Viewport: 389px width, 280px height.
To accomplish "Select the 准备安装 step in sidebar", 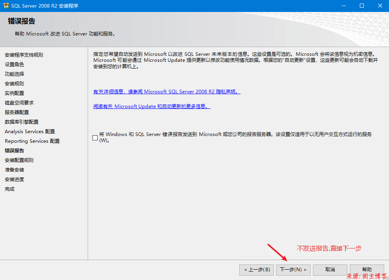I will [x=14, y=170].
